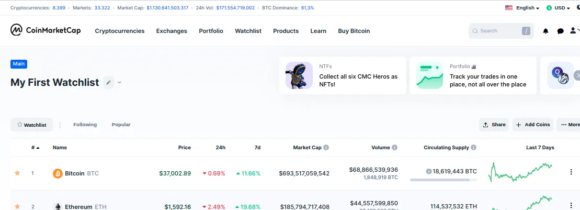
Task: Unstar Bitcoin from the watchlist
Action: (17, 173)
